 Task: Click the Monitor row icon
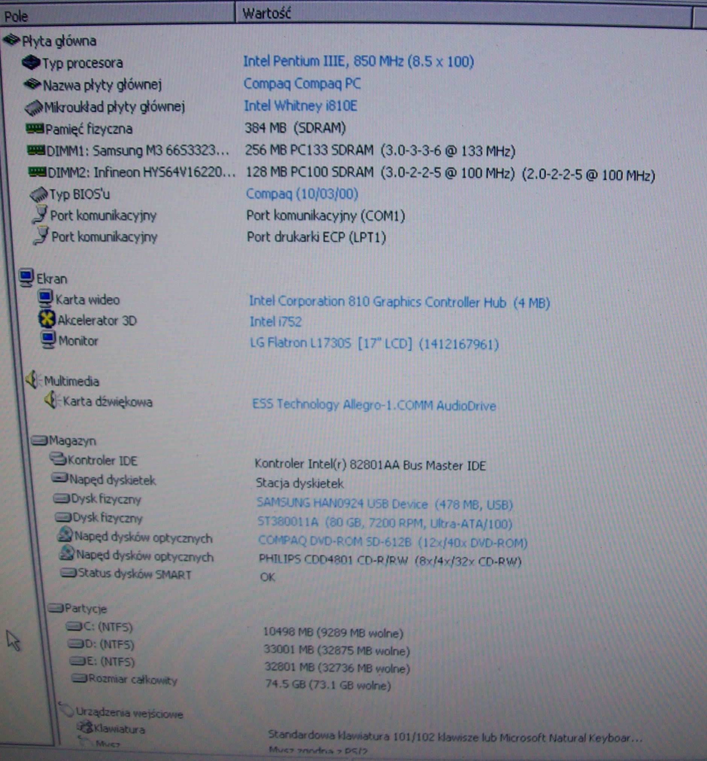point(48,339)
